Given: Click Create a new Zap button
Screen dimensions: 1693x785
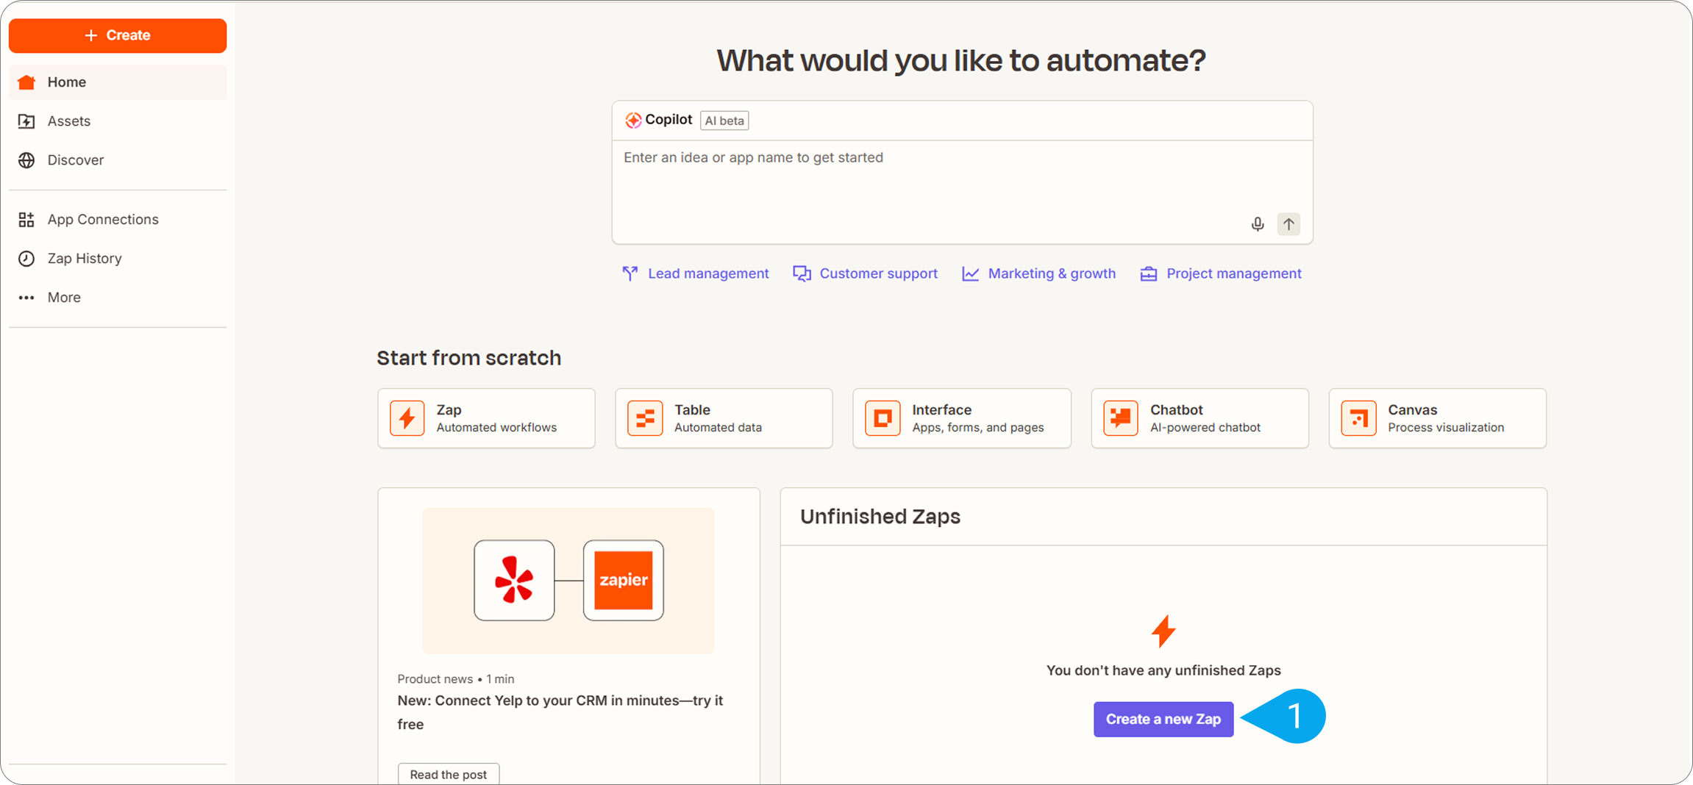Looking at the screenshot, I should (1163, 720).
